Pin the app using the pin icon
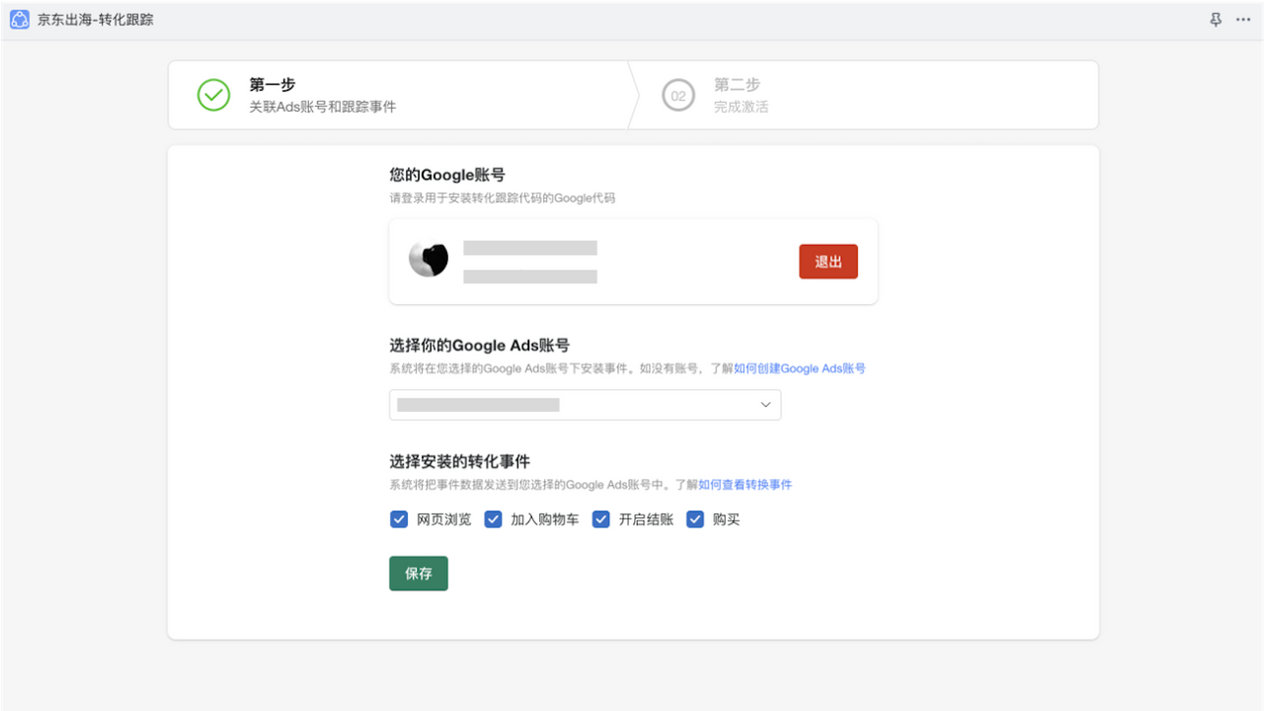This screenshot has width=1264, height=711. click(1216, 20)
